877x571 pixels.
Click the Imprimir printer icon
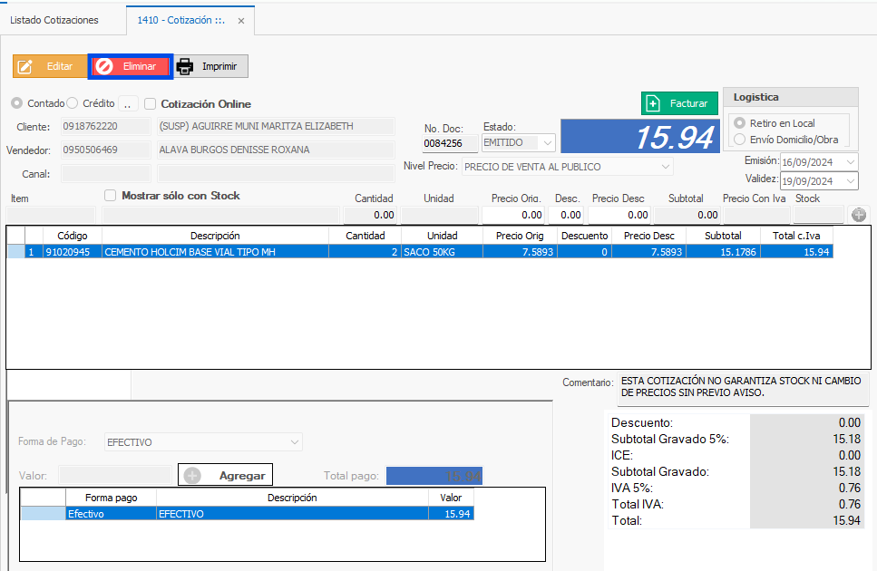[185, 66]
